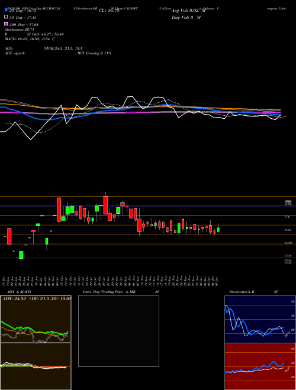
Task: Click the 'Intra Day Trading Price & MR' title
Action: point(109,292)
